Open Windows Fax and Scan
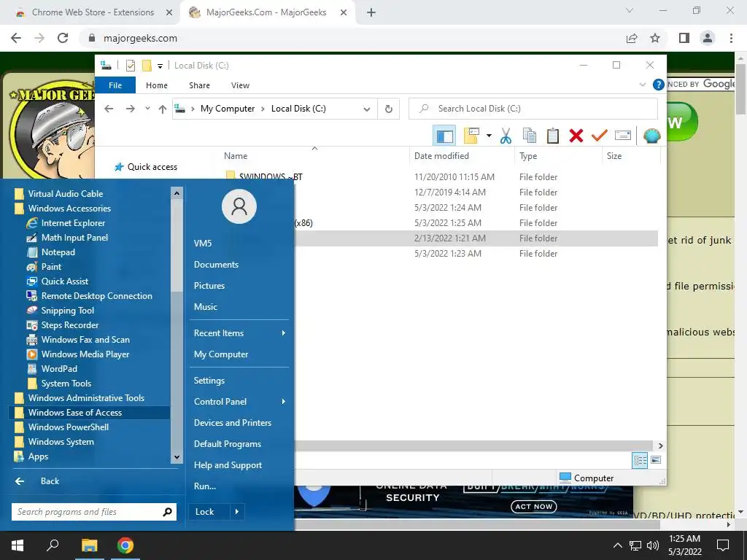 tap(85, 340)
